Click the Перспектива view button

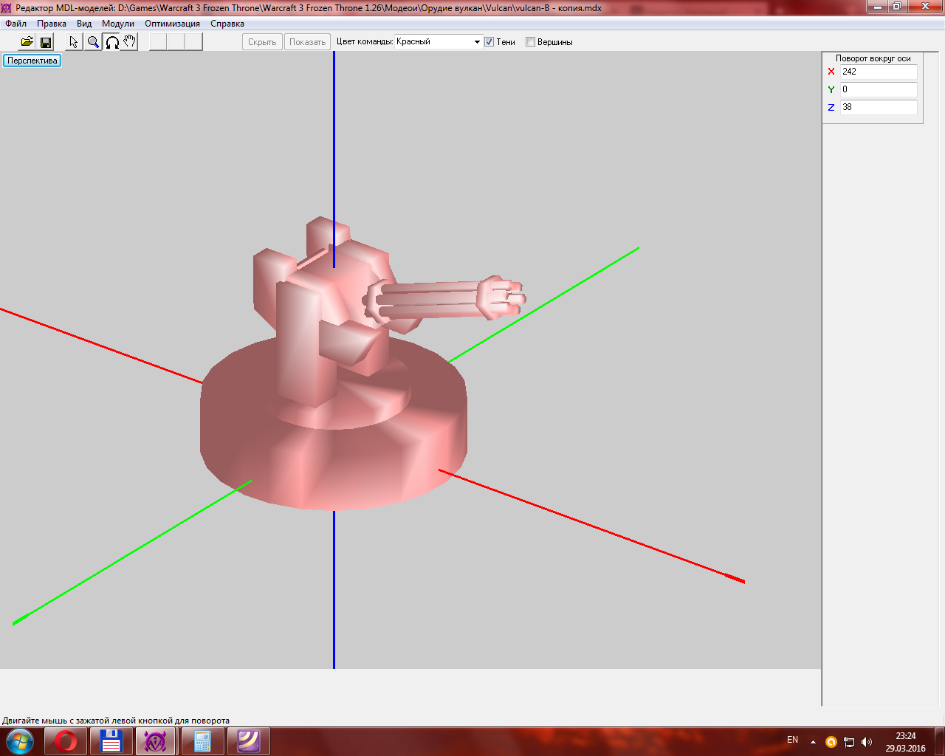tap(32, 61)
